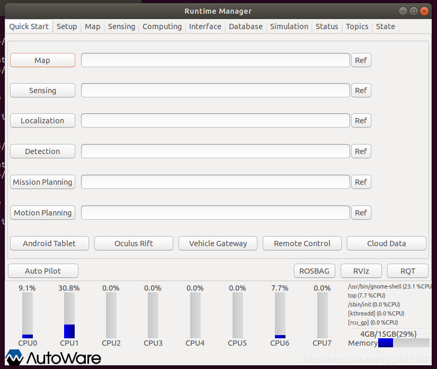
Task: Open Vehicle Gateway
Action: coord(218,244)
